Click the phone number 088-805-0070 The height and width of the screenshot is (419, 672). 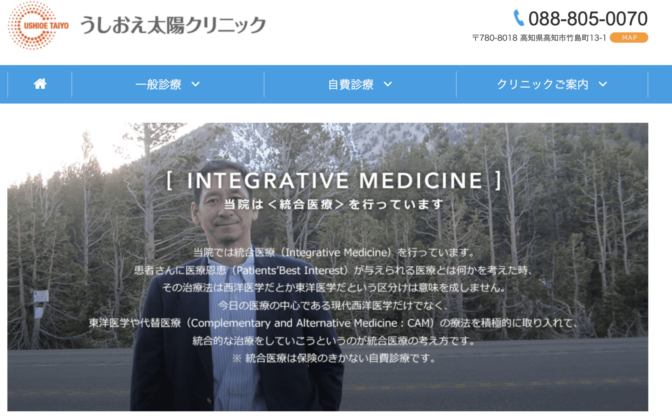588,18
